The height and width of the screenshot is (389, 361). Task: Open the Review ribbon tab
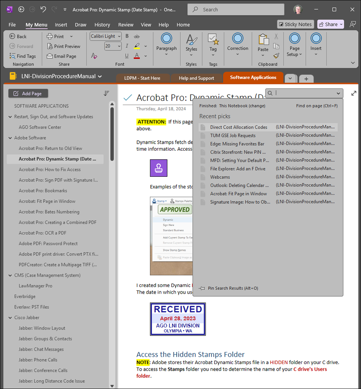126,25
